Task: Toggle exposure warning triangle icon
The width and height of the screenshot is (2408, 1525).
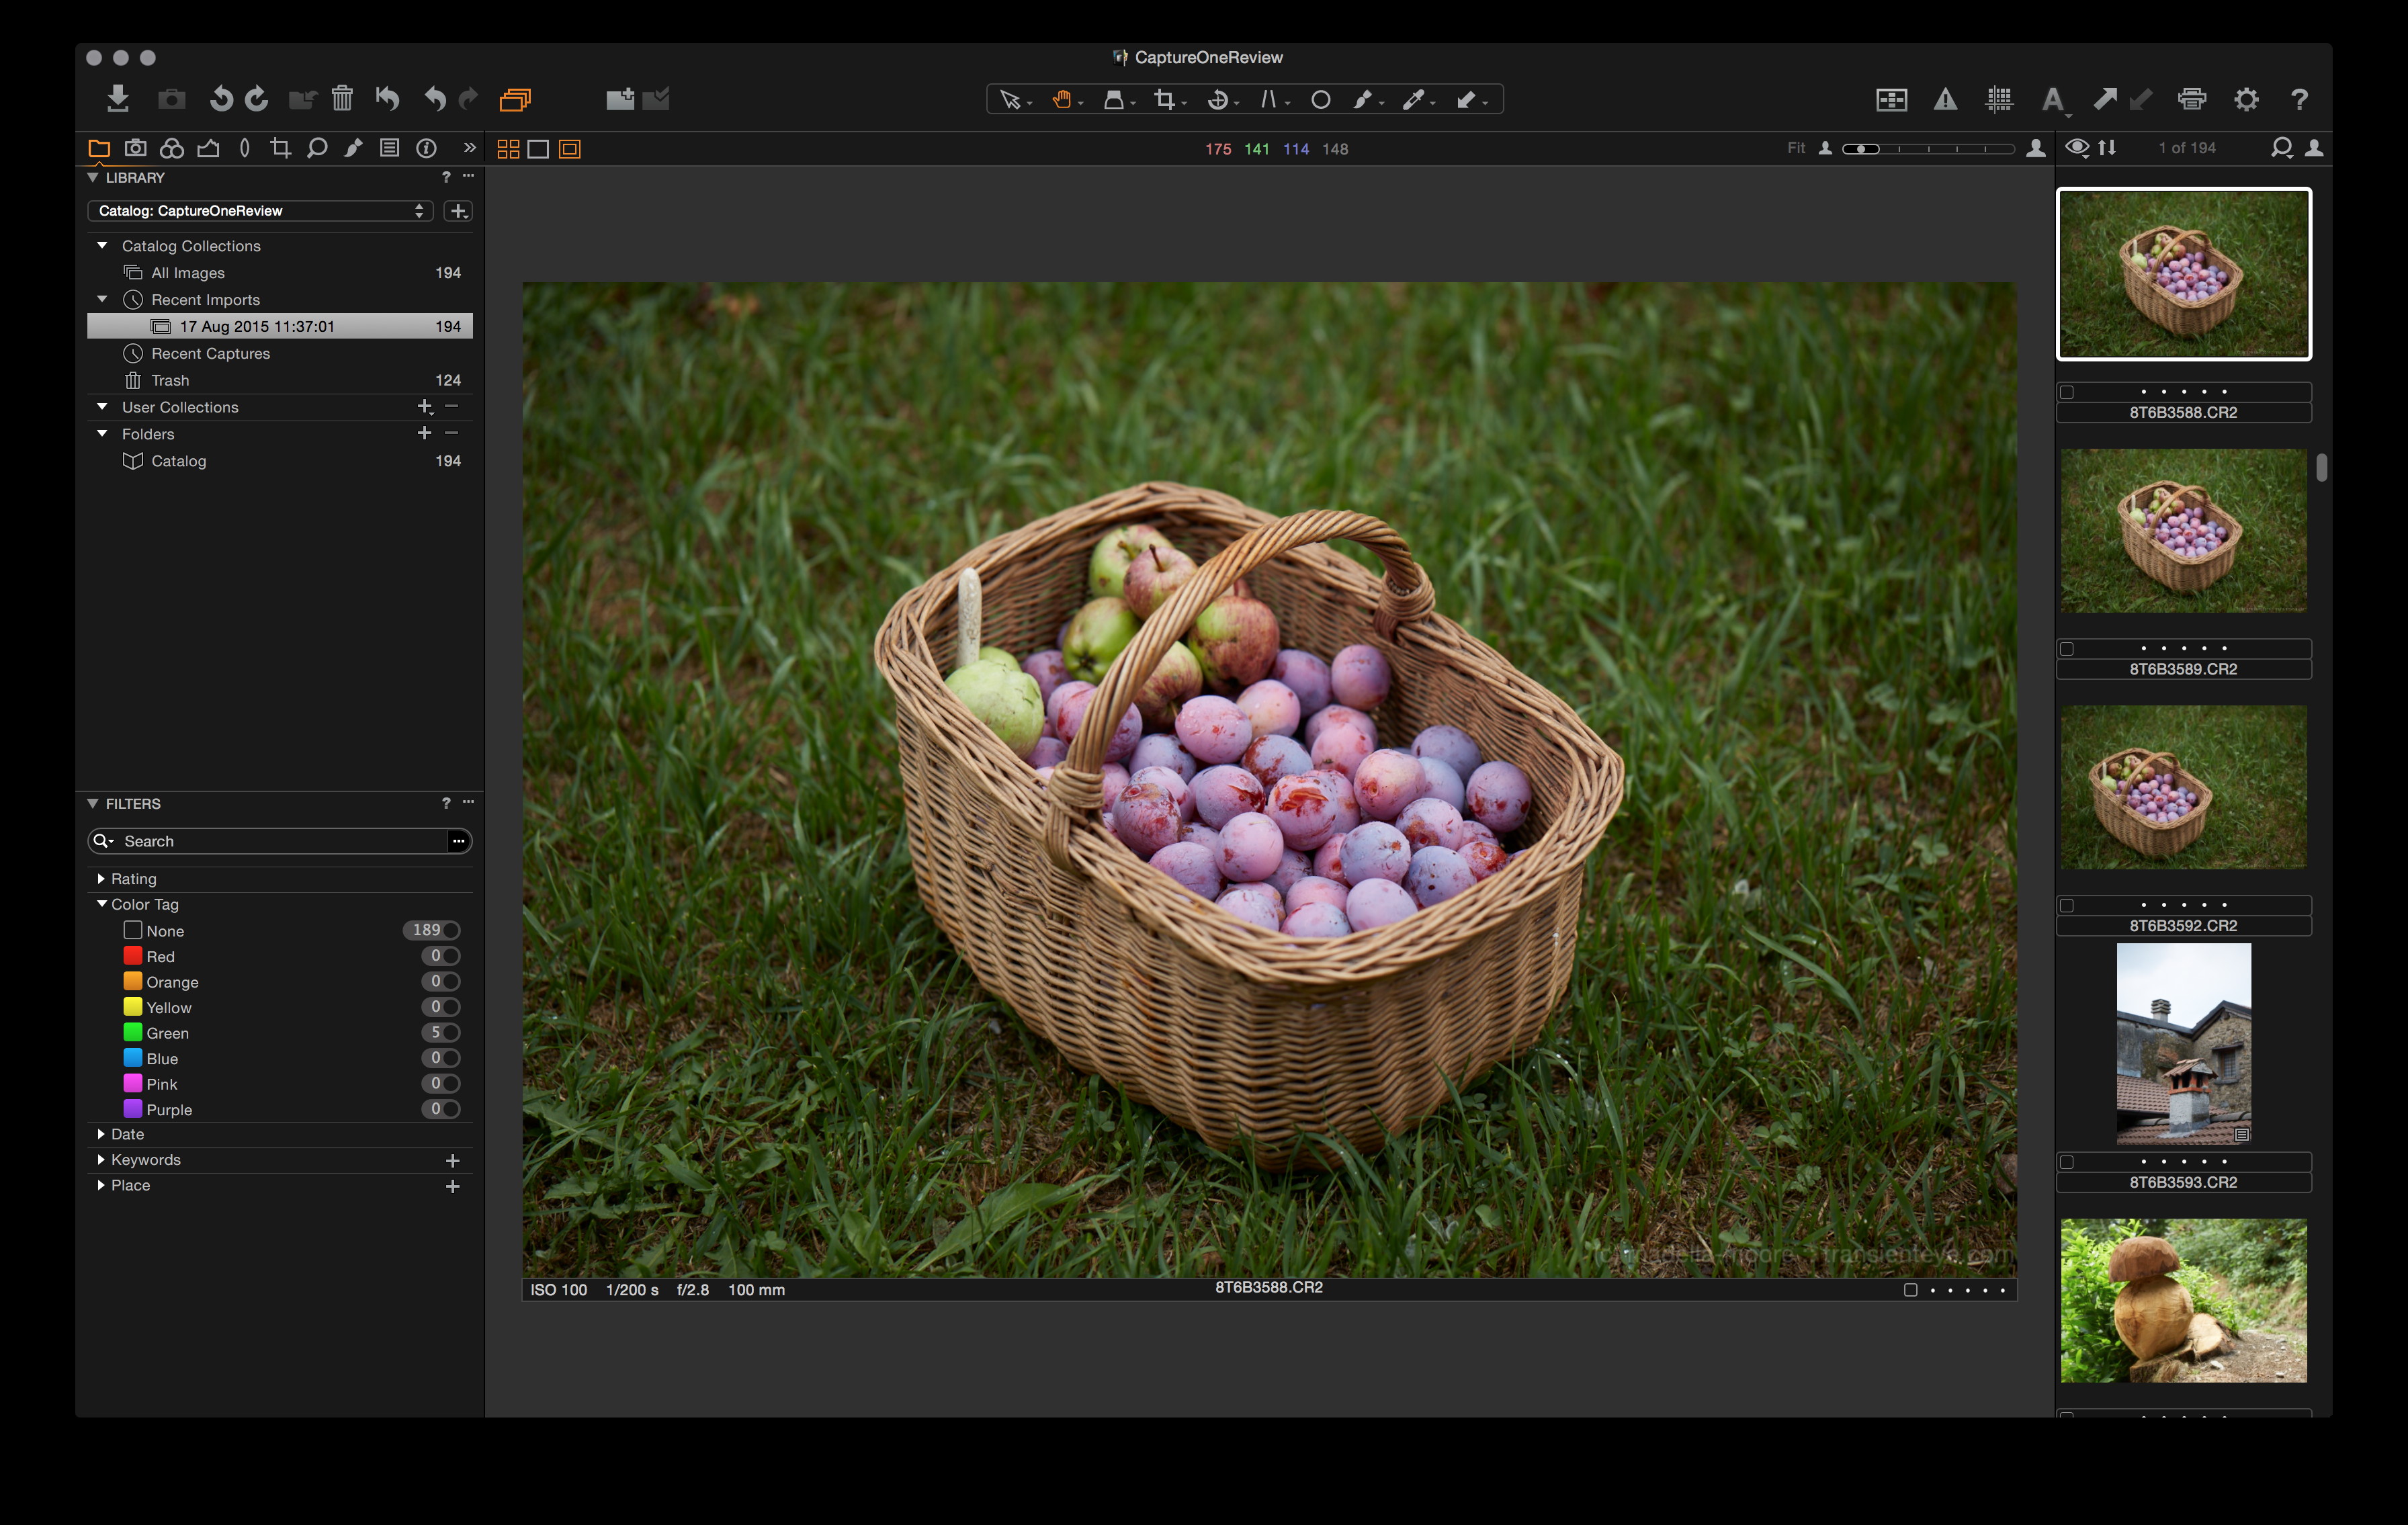Action: tap(1945, 99)
